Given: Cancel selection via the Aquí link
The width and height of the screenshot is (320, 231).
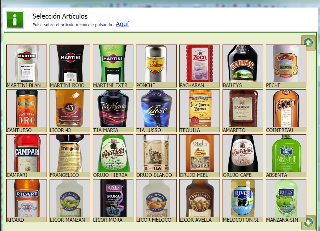Looking at the screenshot, I should [122, 24].
